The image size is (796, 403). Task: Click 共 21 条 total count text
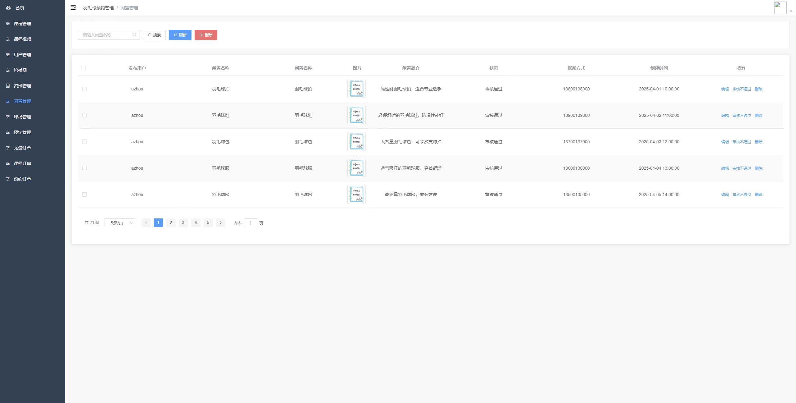pyautogui.click(x=92, y=222)
